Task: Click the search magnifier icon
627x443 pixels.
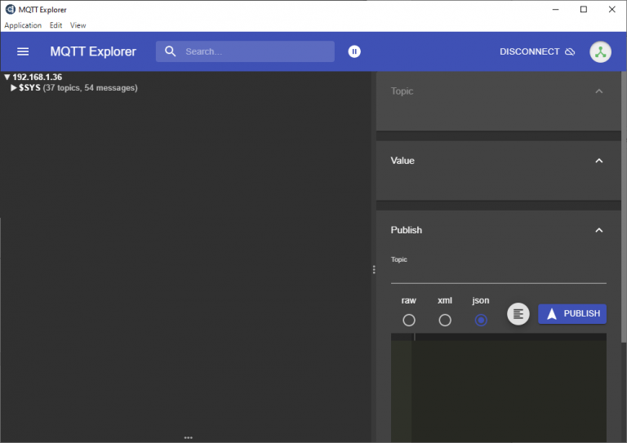Action: coord(171,51)
